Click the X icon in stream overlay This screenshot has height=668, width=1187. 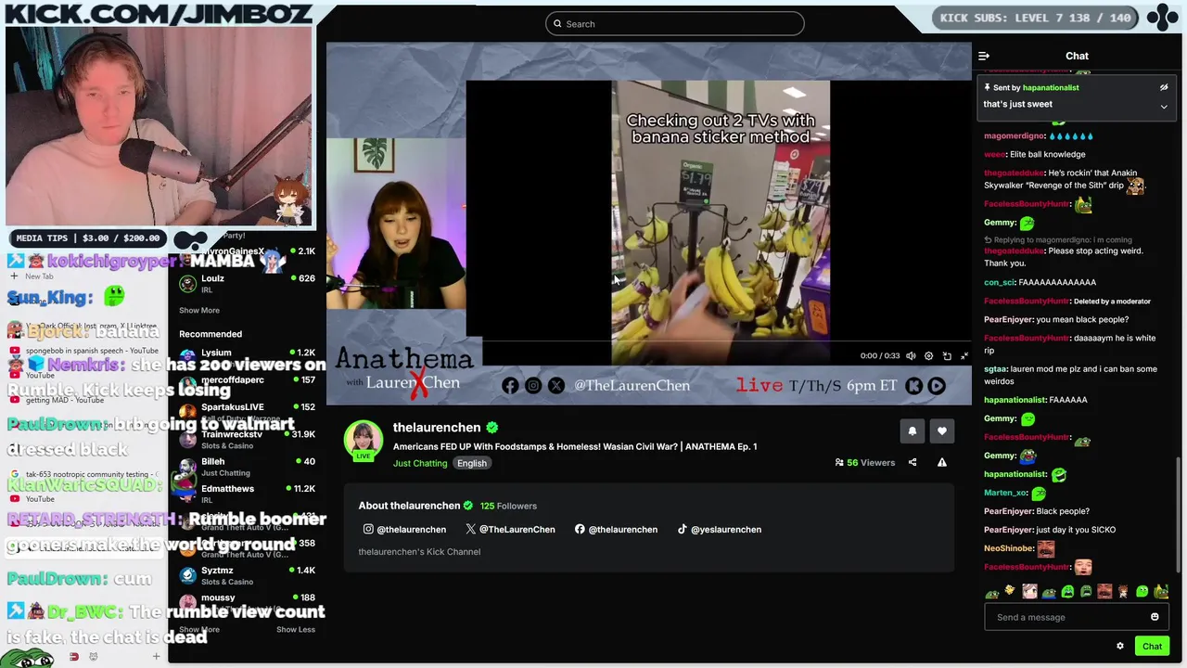coord(555,386)
